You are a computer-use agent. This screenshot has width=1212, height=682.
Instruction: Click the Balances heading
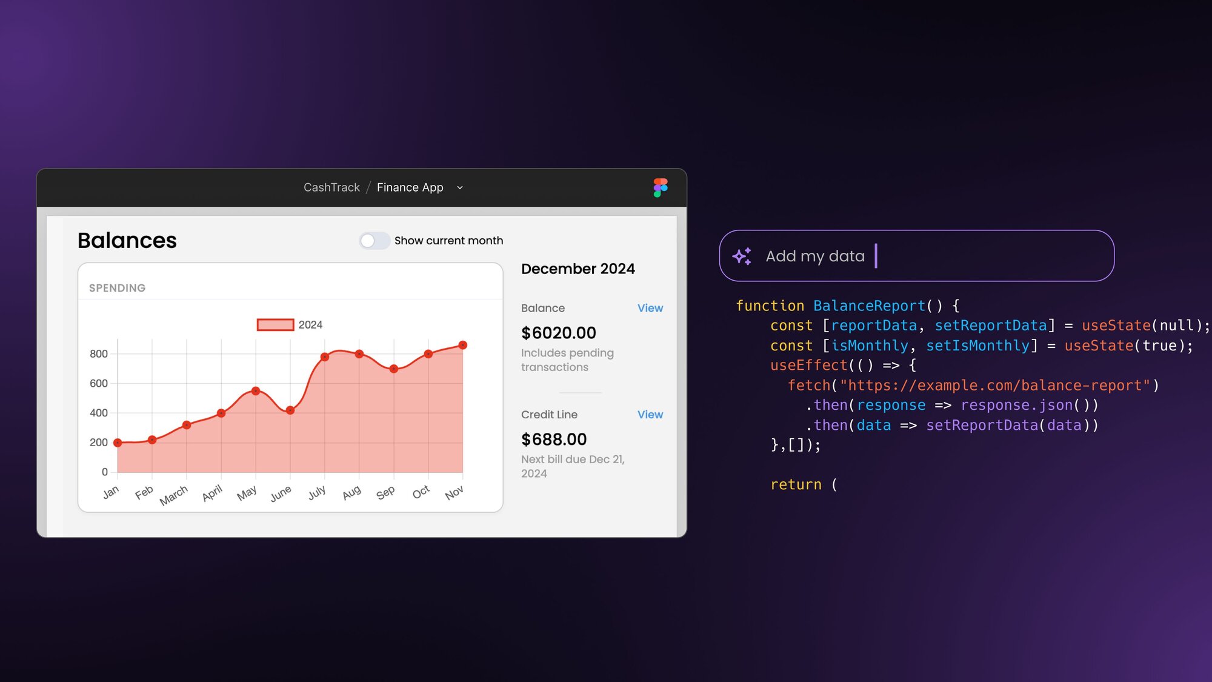coord(127,241)
